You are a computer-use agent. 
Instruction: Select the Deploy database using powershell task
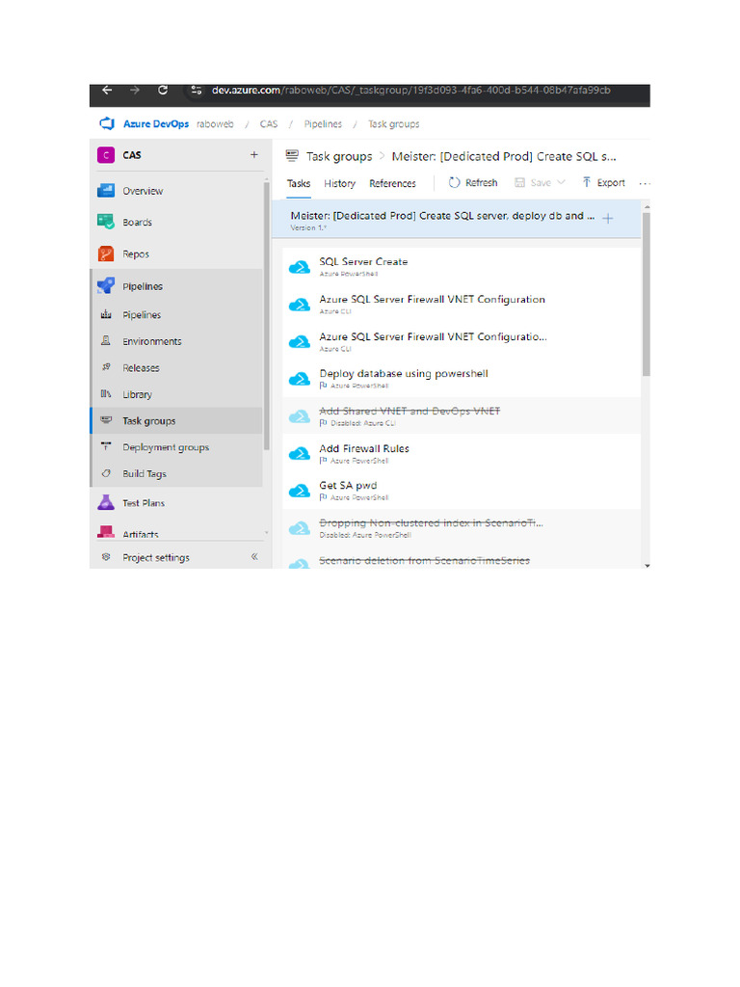pos(462,378)
